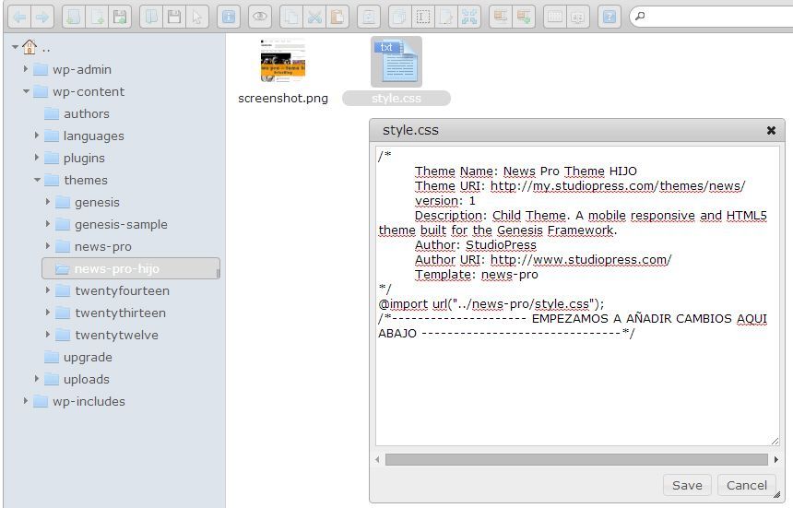The width and height of the screenshot is (793, 508).
Task: Click the Edit file toolbar icon
Action: pos(446,18)
